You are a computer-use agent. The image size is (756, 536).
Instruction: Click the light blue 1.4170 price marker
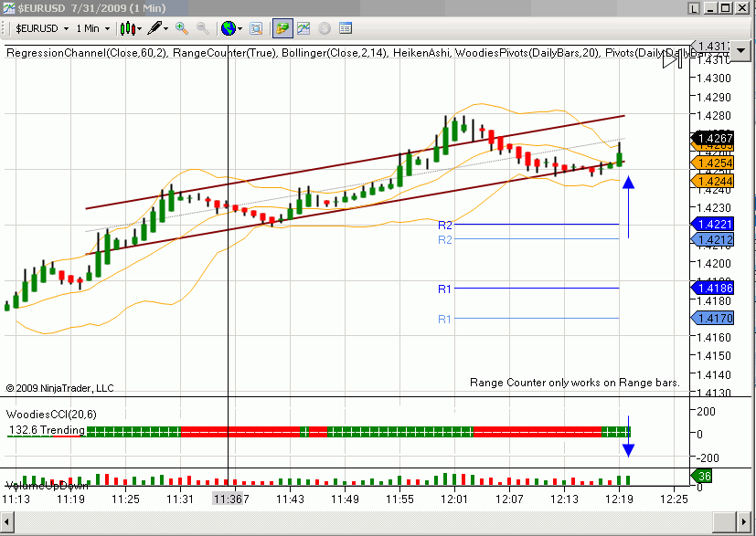[x=713, y=318]
